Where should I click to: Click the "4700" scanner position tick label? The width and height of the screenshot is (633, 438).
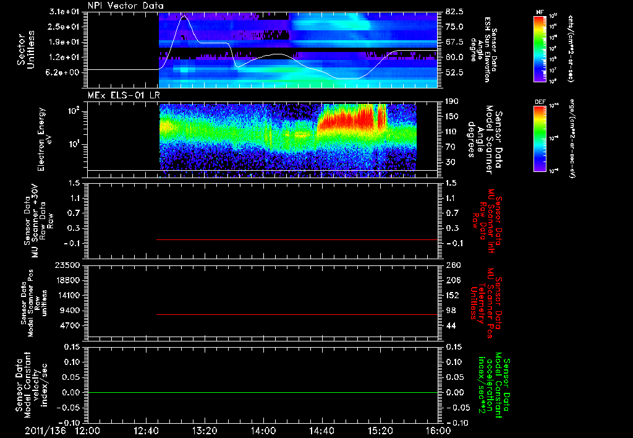(x=70, y=325)
